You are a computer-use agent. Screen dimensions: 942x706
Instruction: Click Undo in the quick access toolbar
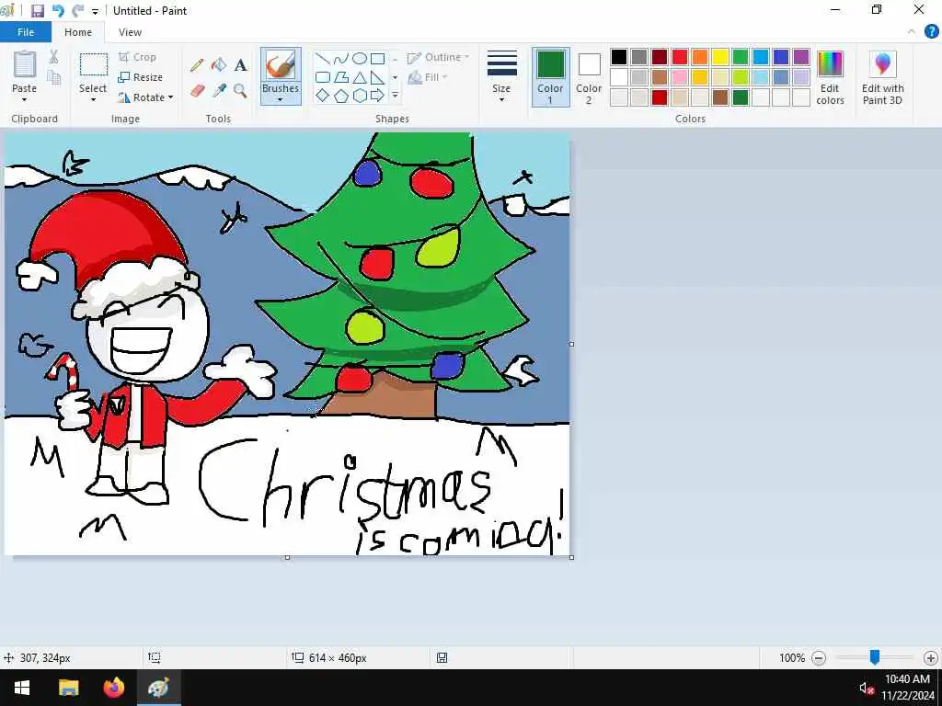coord(58,11)
